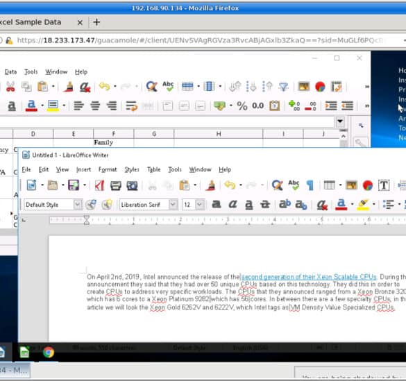Click Clone Formatting brush in Writer
406x381 pixels.
click(x=211, y=185)
